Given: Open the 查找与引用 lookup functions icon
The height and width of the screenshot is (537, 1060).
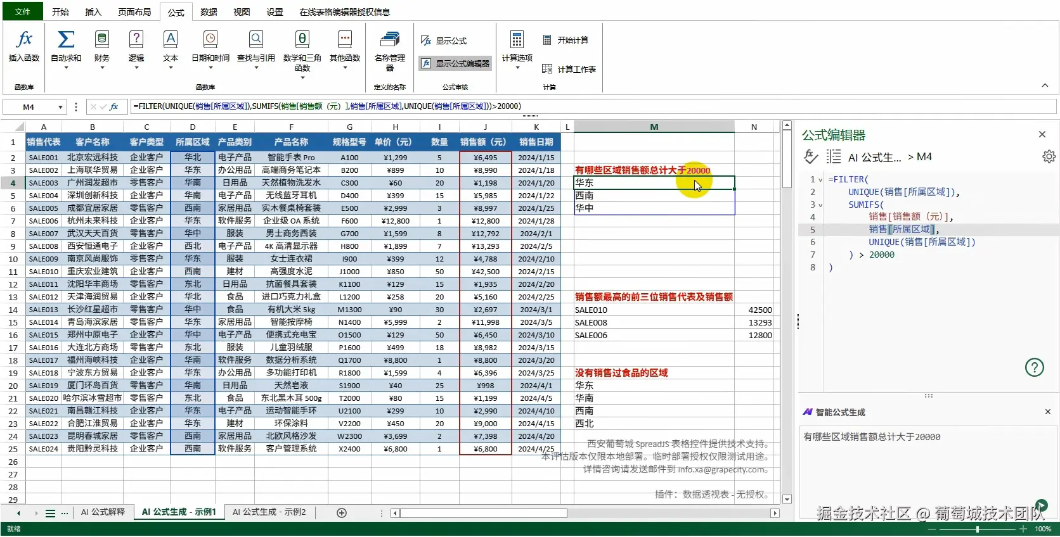Looking at the screenshot, I should click(256, 40).
